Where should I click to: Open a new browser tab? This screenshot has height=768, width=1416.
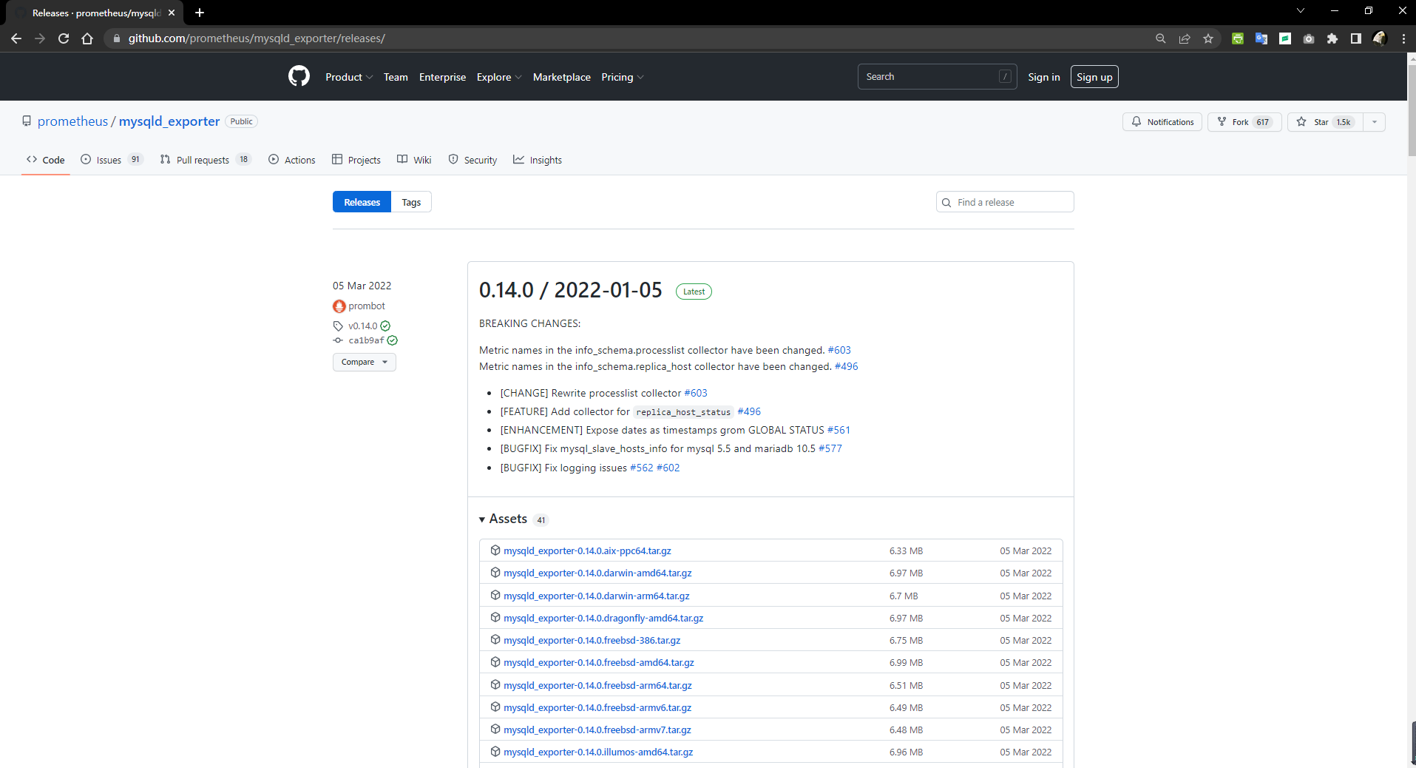click(x=200, y=13)
